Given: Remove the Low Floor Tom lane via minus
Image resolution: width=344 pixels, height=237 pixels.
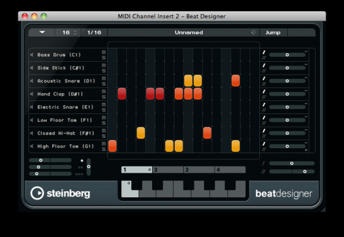Looking at the screenshot, I should tap(306, 117).
